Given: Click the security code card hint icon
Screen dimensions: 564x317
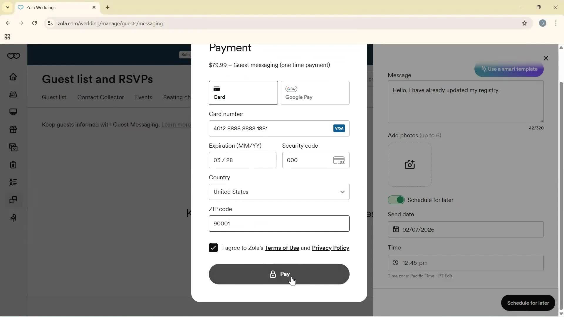Looking at the screenshot, I should 339,161.
